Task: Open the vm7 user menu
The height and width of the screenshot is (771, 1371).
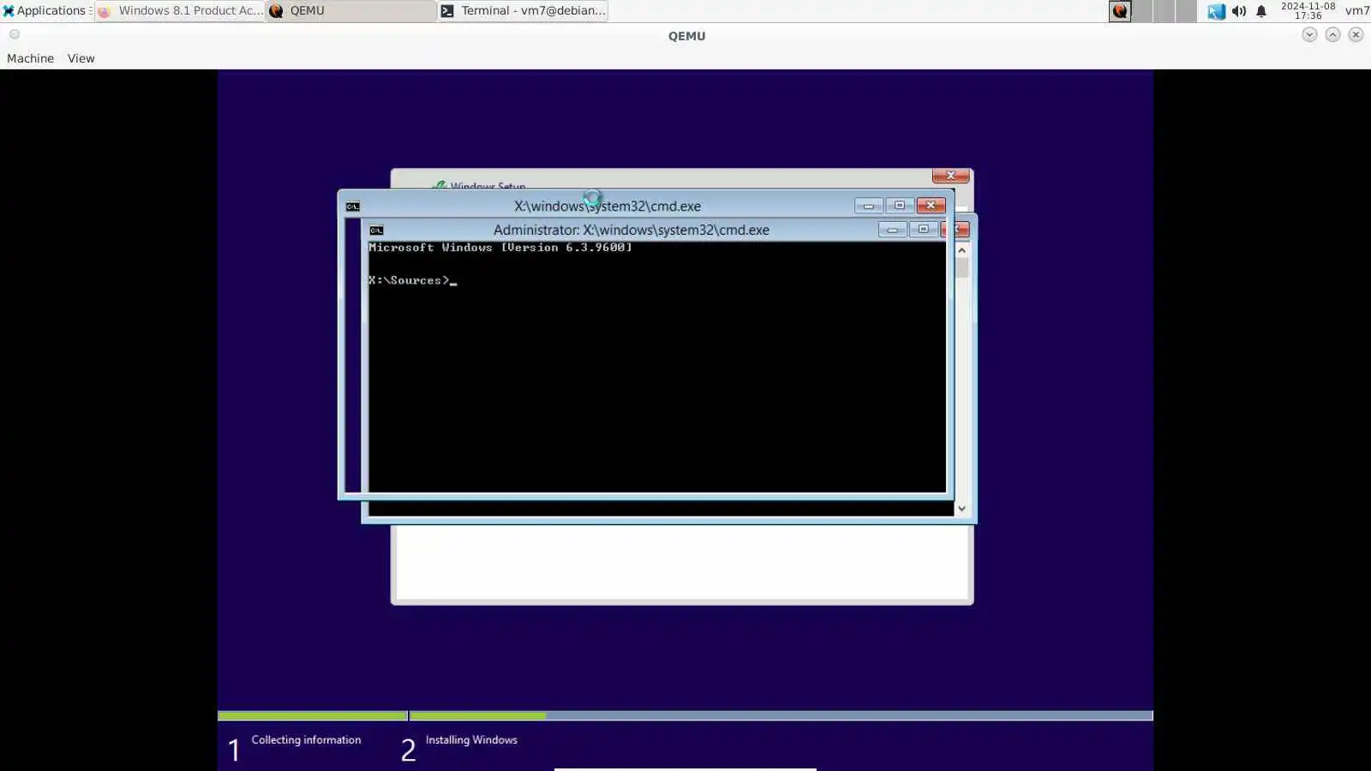Action: pyautogui.click(x=1357, y=11)
